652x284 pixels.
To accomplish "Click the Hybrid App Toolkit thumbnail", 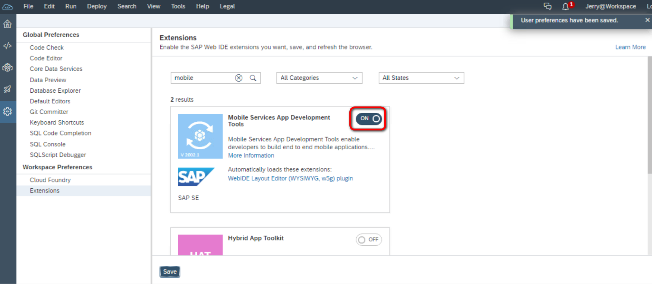I will (200, 245).
